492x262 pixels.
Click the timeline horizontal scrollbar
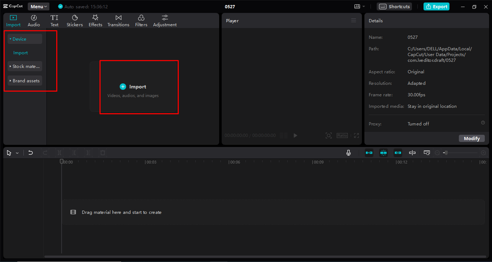click(x=265, y=257)
